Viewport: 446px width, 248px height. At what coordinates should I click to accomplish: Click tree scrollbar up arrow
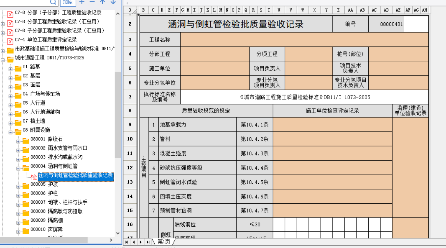(x=118, y=14)
